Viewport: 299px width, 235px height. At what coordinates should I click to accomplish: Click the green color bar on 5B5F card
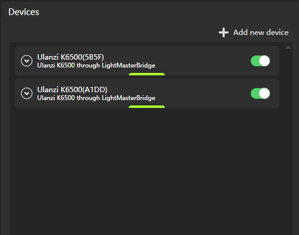[147, 74]
